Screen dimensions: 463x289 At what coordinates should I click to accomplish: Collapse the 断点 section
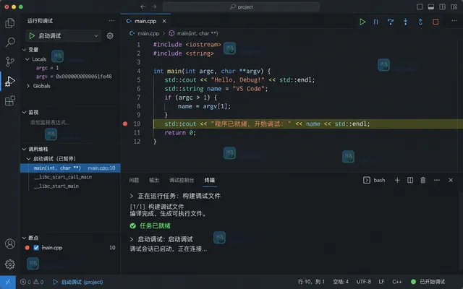pos(25,238)
